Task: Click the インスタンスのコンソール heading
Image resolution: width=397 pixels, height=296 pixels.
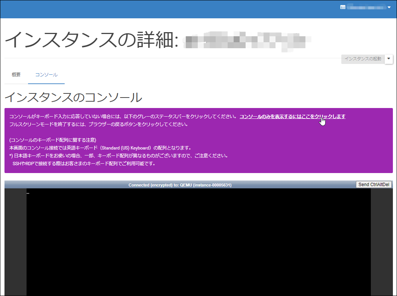Action: pos(73,98)
